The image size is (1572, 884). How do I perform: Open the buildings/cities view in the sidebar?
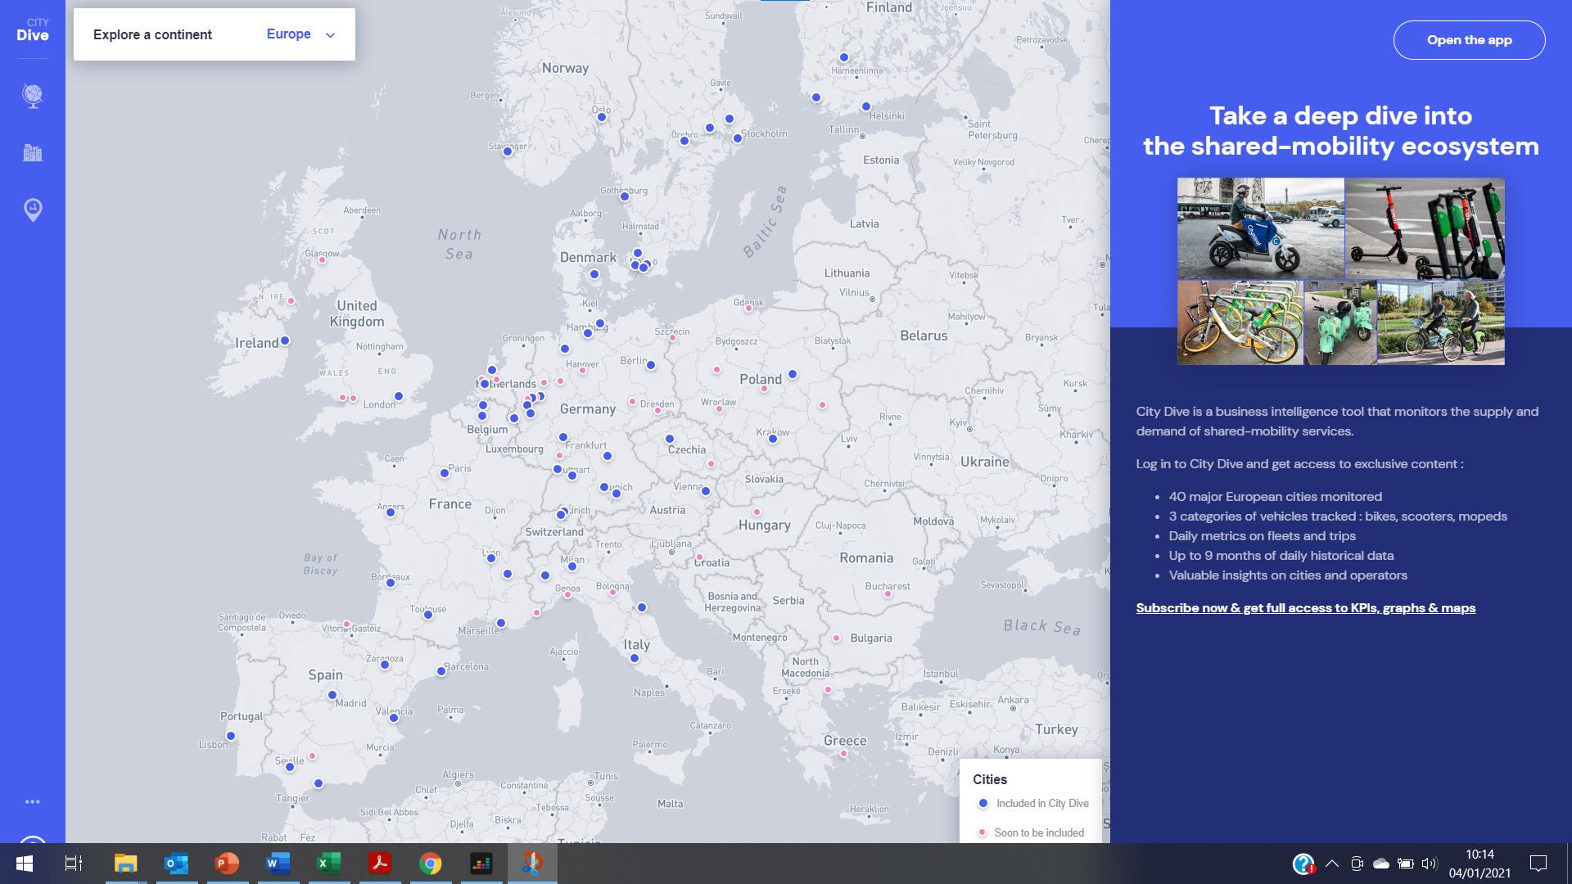click(32, 152)
